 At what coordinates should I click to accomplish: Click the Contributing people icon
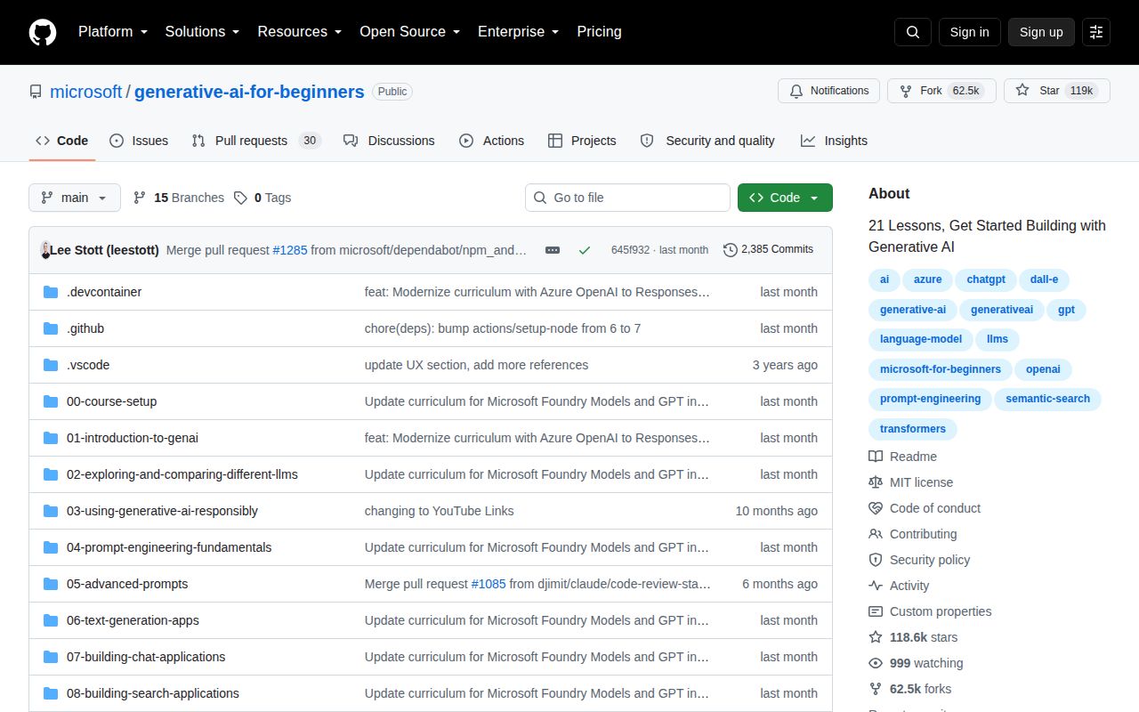(x=876, y=534)
